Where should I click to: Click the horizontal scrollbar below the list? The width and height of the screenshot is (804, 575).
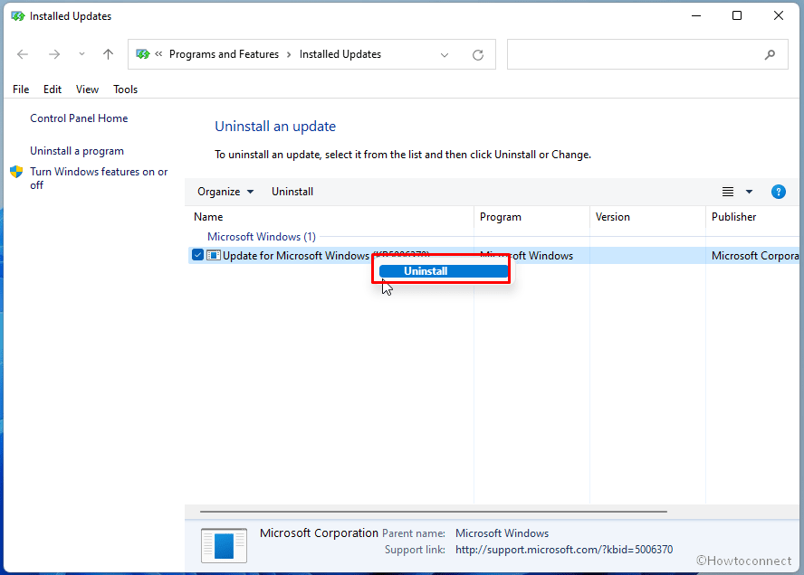coord(434,511)
